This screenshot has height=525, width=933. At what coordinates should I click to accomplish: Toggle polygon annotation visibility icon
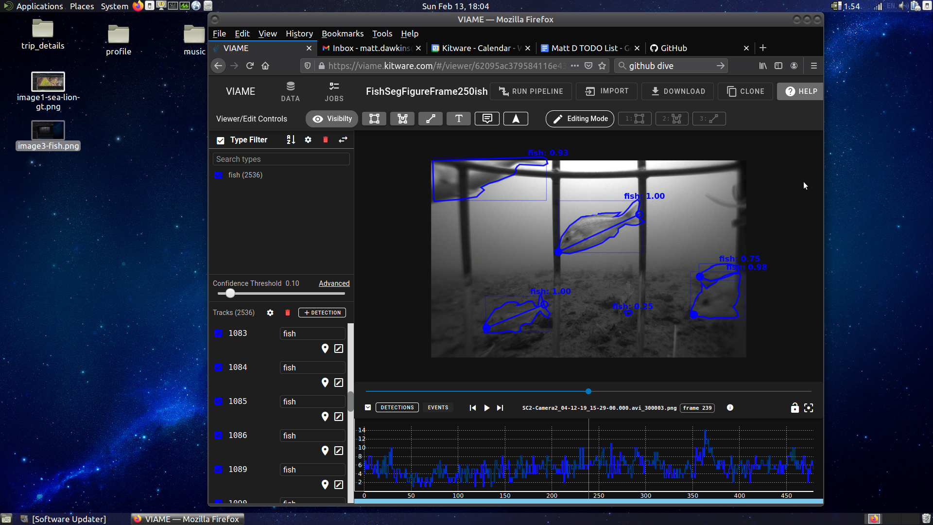click(402, 119)
